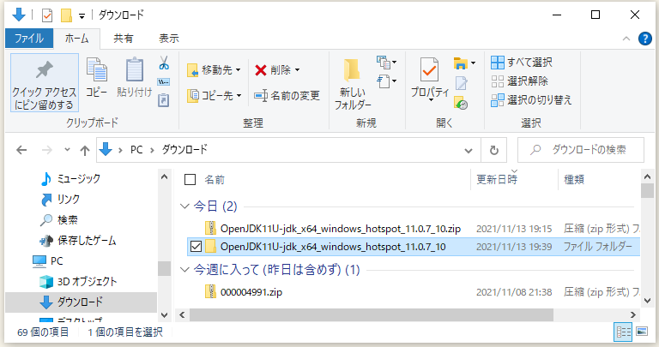Clear selection with 選択解除
Screen dimensions: 659x347
519,81
